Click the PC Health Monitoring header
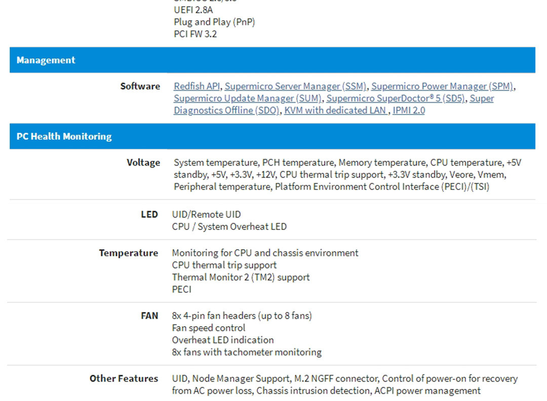The image size is (547, 401). pyautogui.click(x=272, y=136)
